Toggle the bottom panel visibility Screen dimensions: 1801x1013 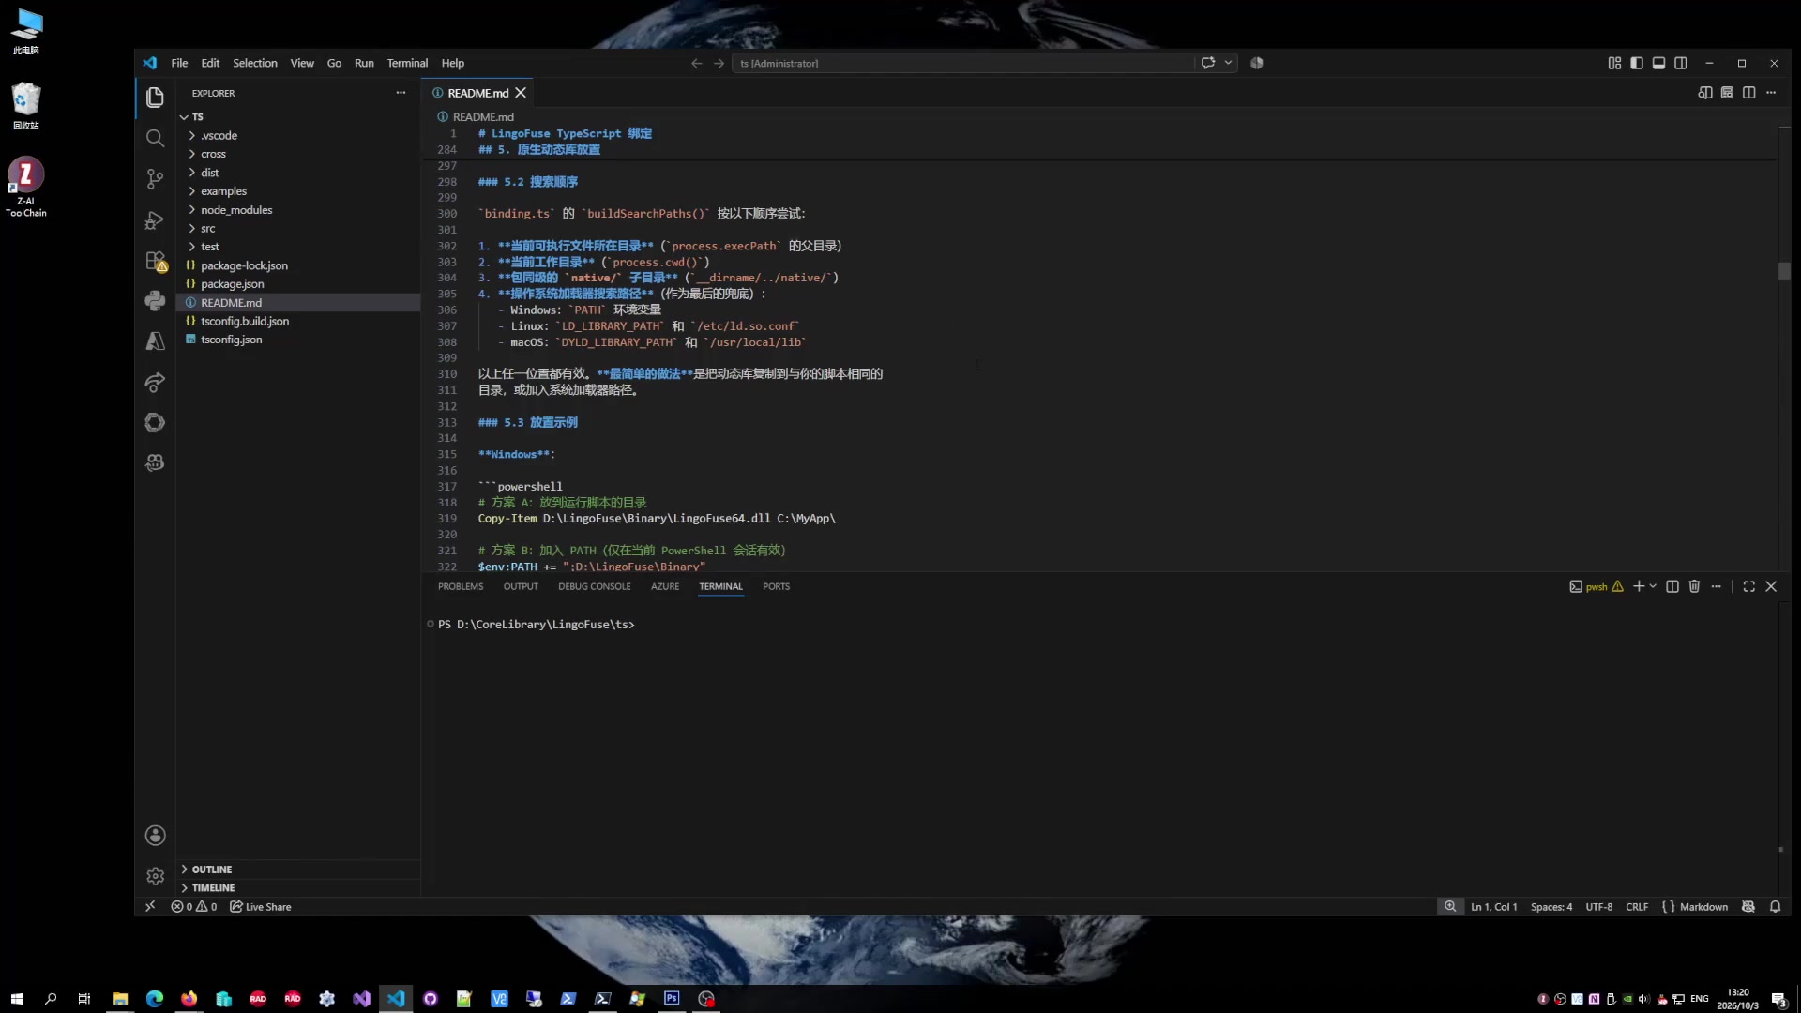pyautogui.click(x=1658, y=63)
